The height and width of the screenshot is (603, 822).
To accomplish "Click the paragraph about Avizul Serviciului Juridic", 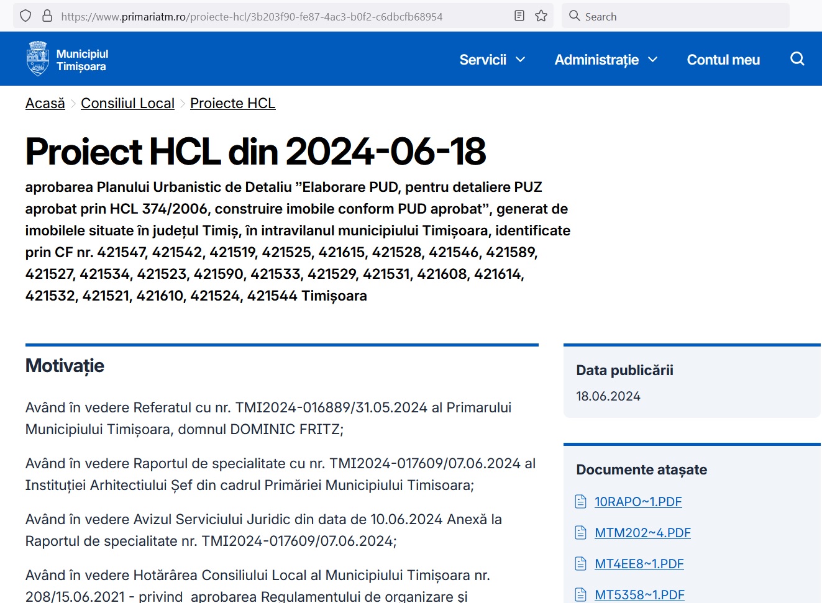I will coord(263,530).
